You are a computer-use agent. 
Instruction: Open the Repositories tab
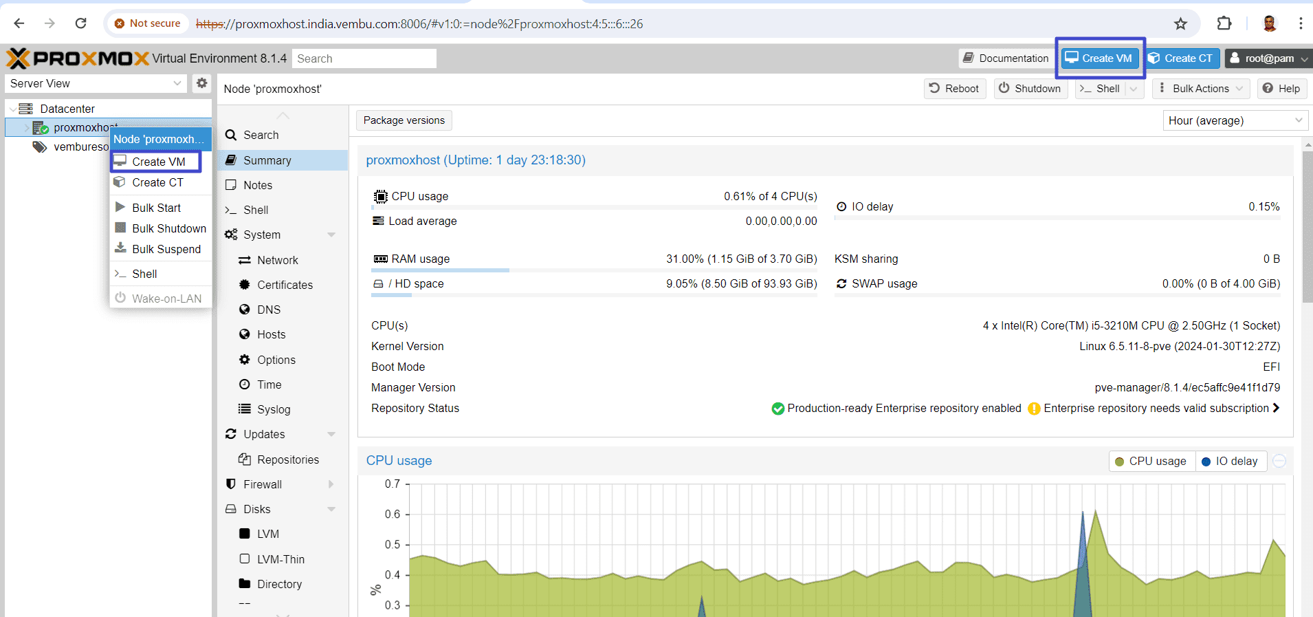point(283,459)
